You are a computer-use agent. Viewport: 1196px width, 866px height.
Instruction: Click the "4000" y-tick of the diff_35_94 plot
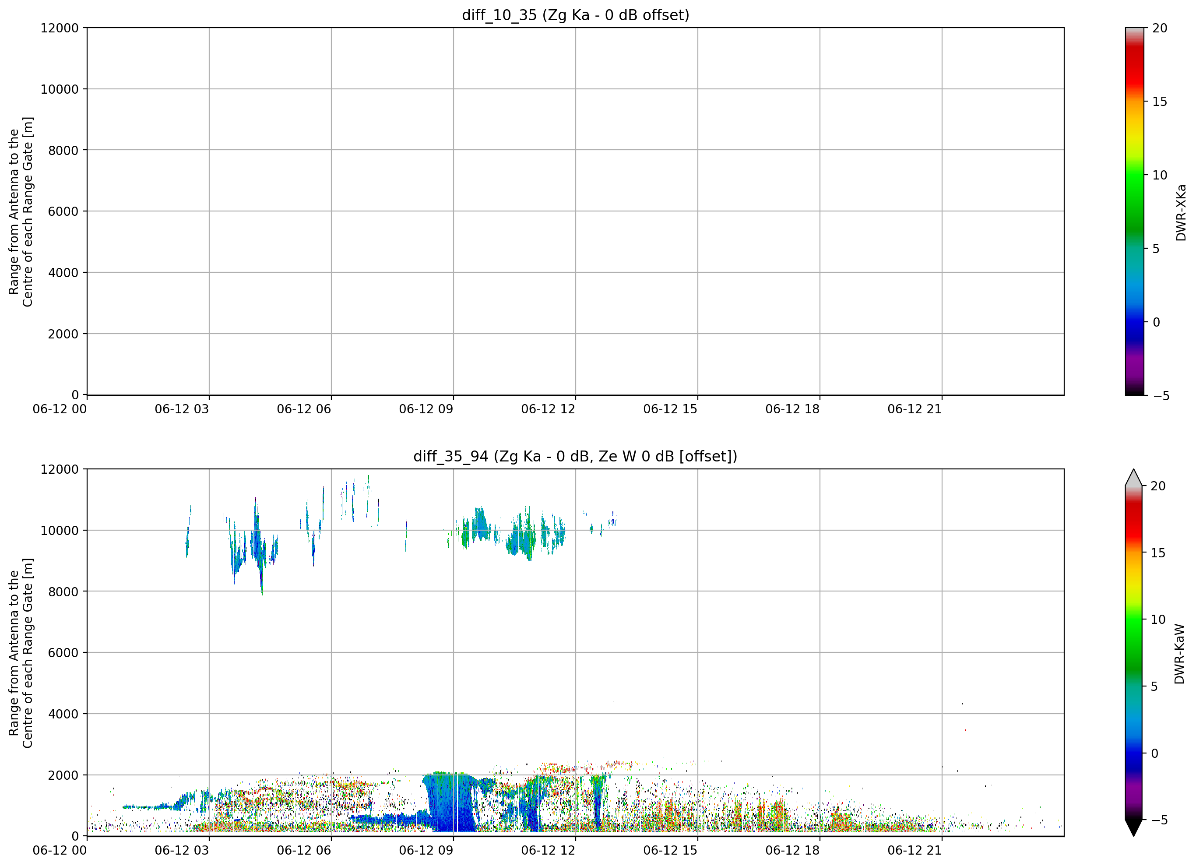63,714
